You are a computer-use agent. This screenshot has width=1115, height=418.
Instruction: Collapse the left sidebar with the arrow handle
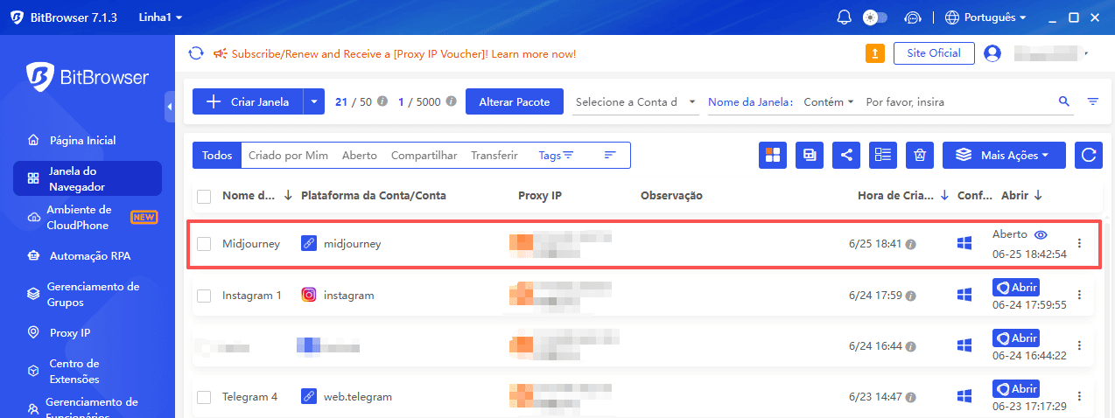[x=169, y=106]
